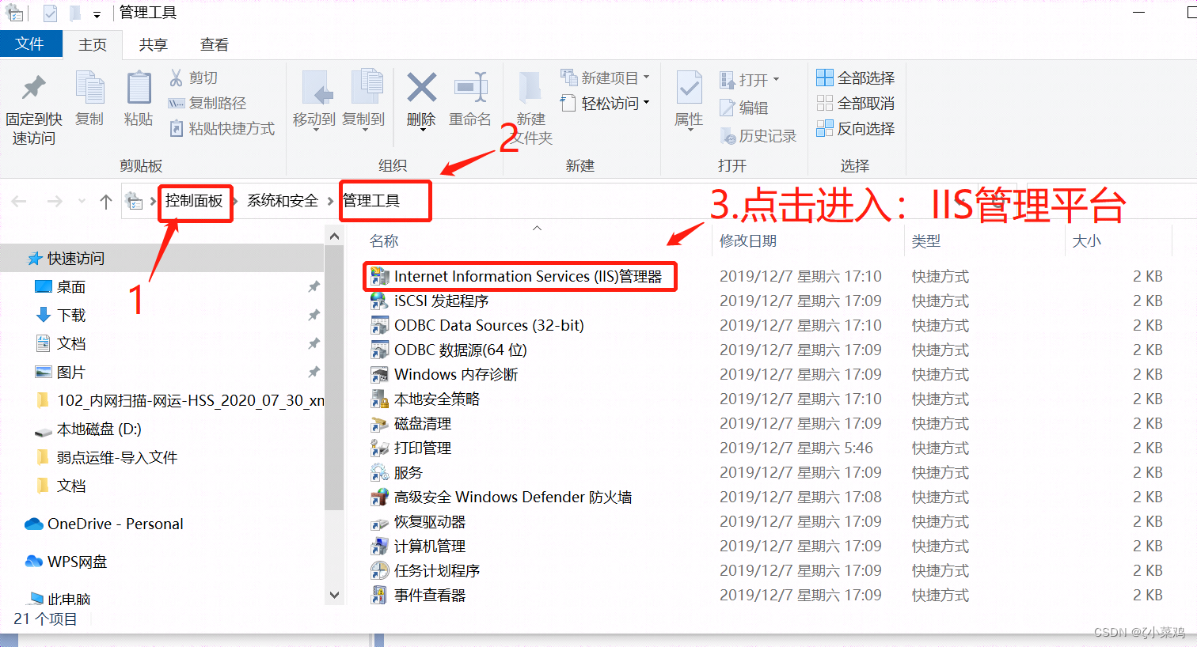
Task: Sort by the 名称 column header
Action: [x=384, y=240]
